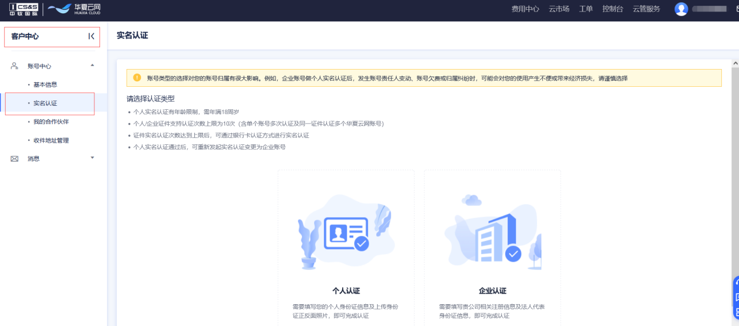This screenshot has height=326, width=739.
Task: Click the 消息 envelope icon in sidebar
Action: [x=14, y=159]
